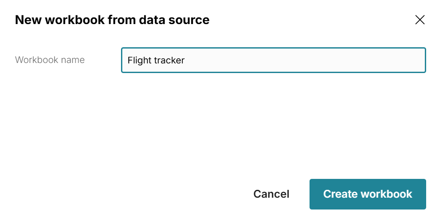Dismiss dialog using the top-right X

click(420, 20)
